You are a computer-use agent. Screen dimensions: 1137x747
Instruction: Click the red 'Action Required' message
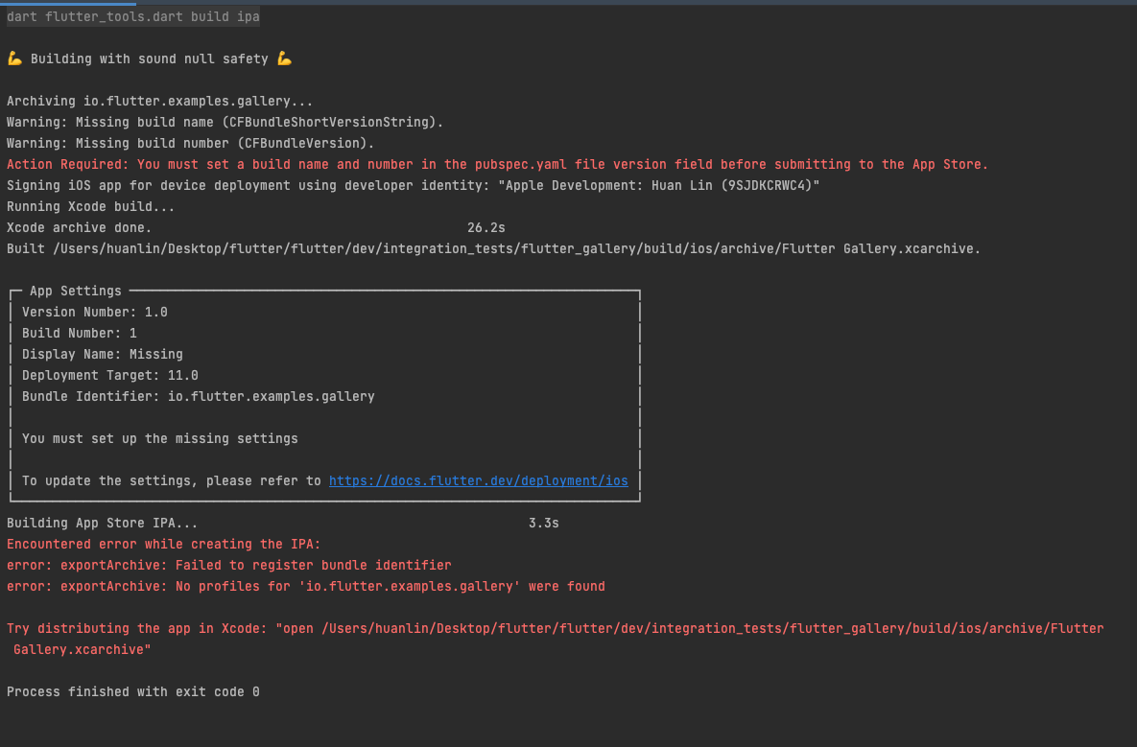[x=497, y=165]
